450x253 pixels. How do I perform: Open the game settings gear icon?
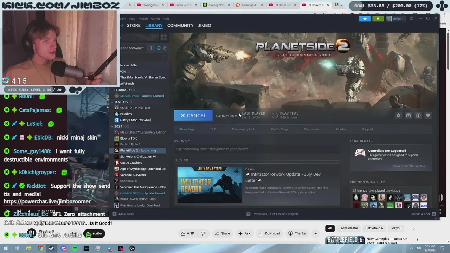pos(398,116)
